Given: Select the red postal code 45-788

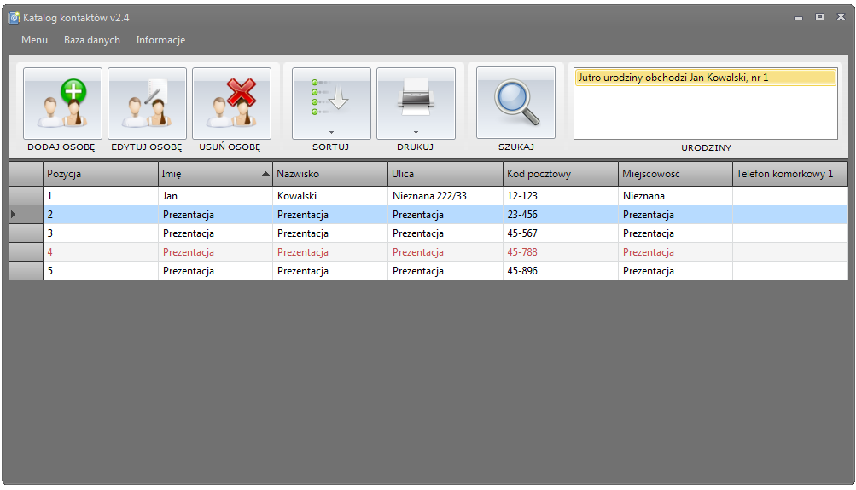Looking at the screenshot, I should coord(561,252).
